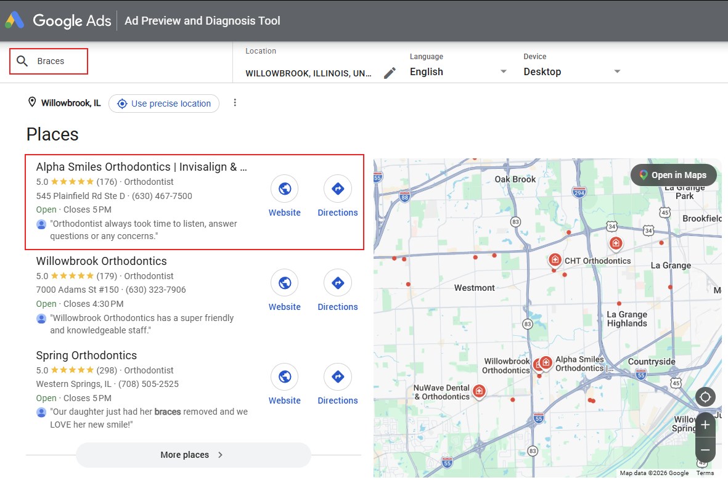
Task: Click reviewer avatar icon under Willowbrook Orthodontics review
Action: [41, 319]
